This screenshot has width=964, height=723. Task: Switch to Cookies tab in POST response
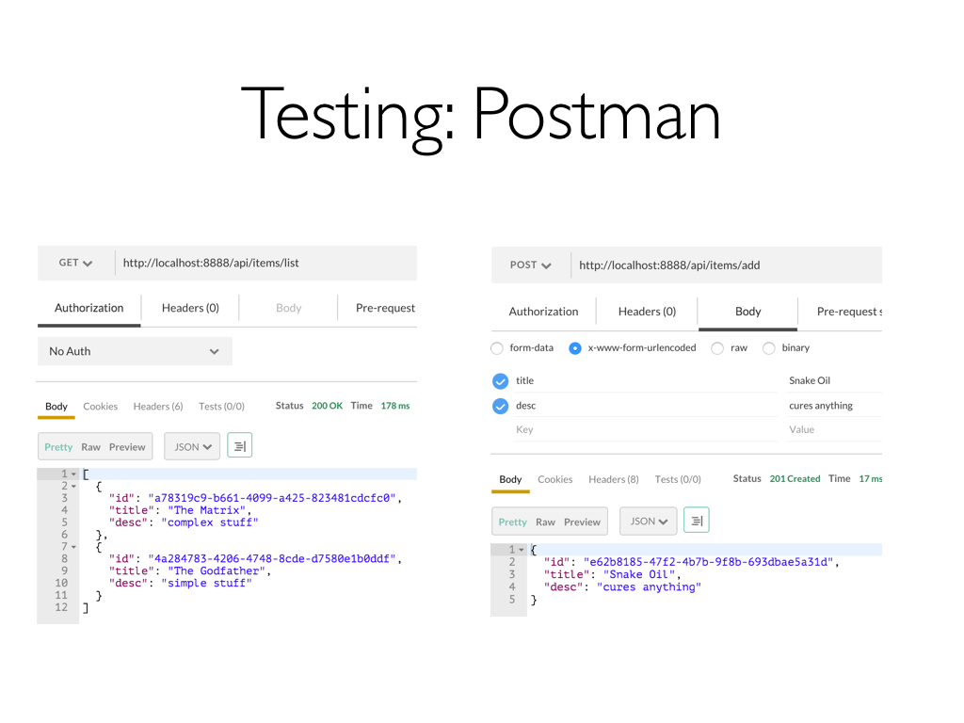[554, 479]
